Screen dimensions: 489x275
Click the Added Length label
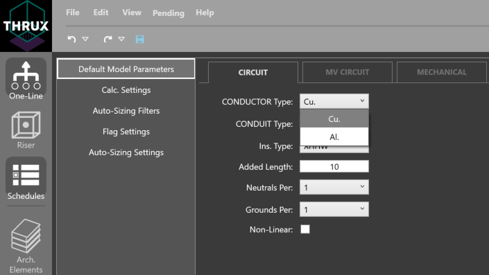266,167
